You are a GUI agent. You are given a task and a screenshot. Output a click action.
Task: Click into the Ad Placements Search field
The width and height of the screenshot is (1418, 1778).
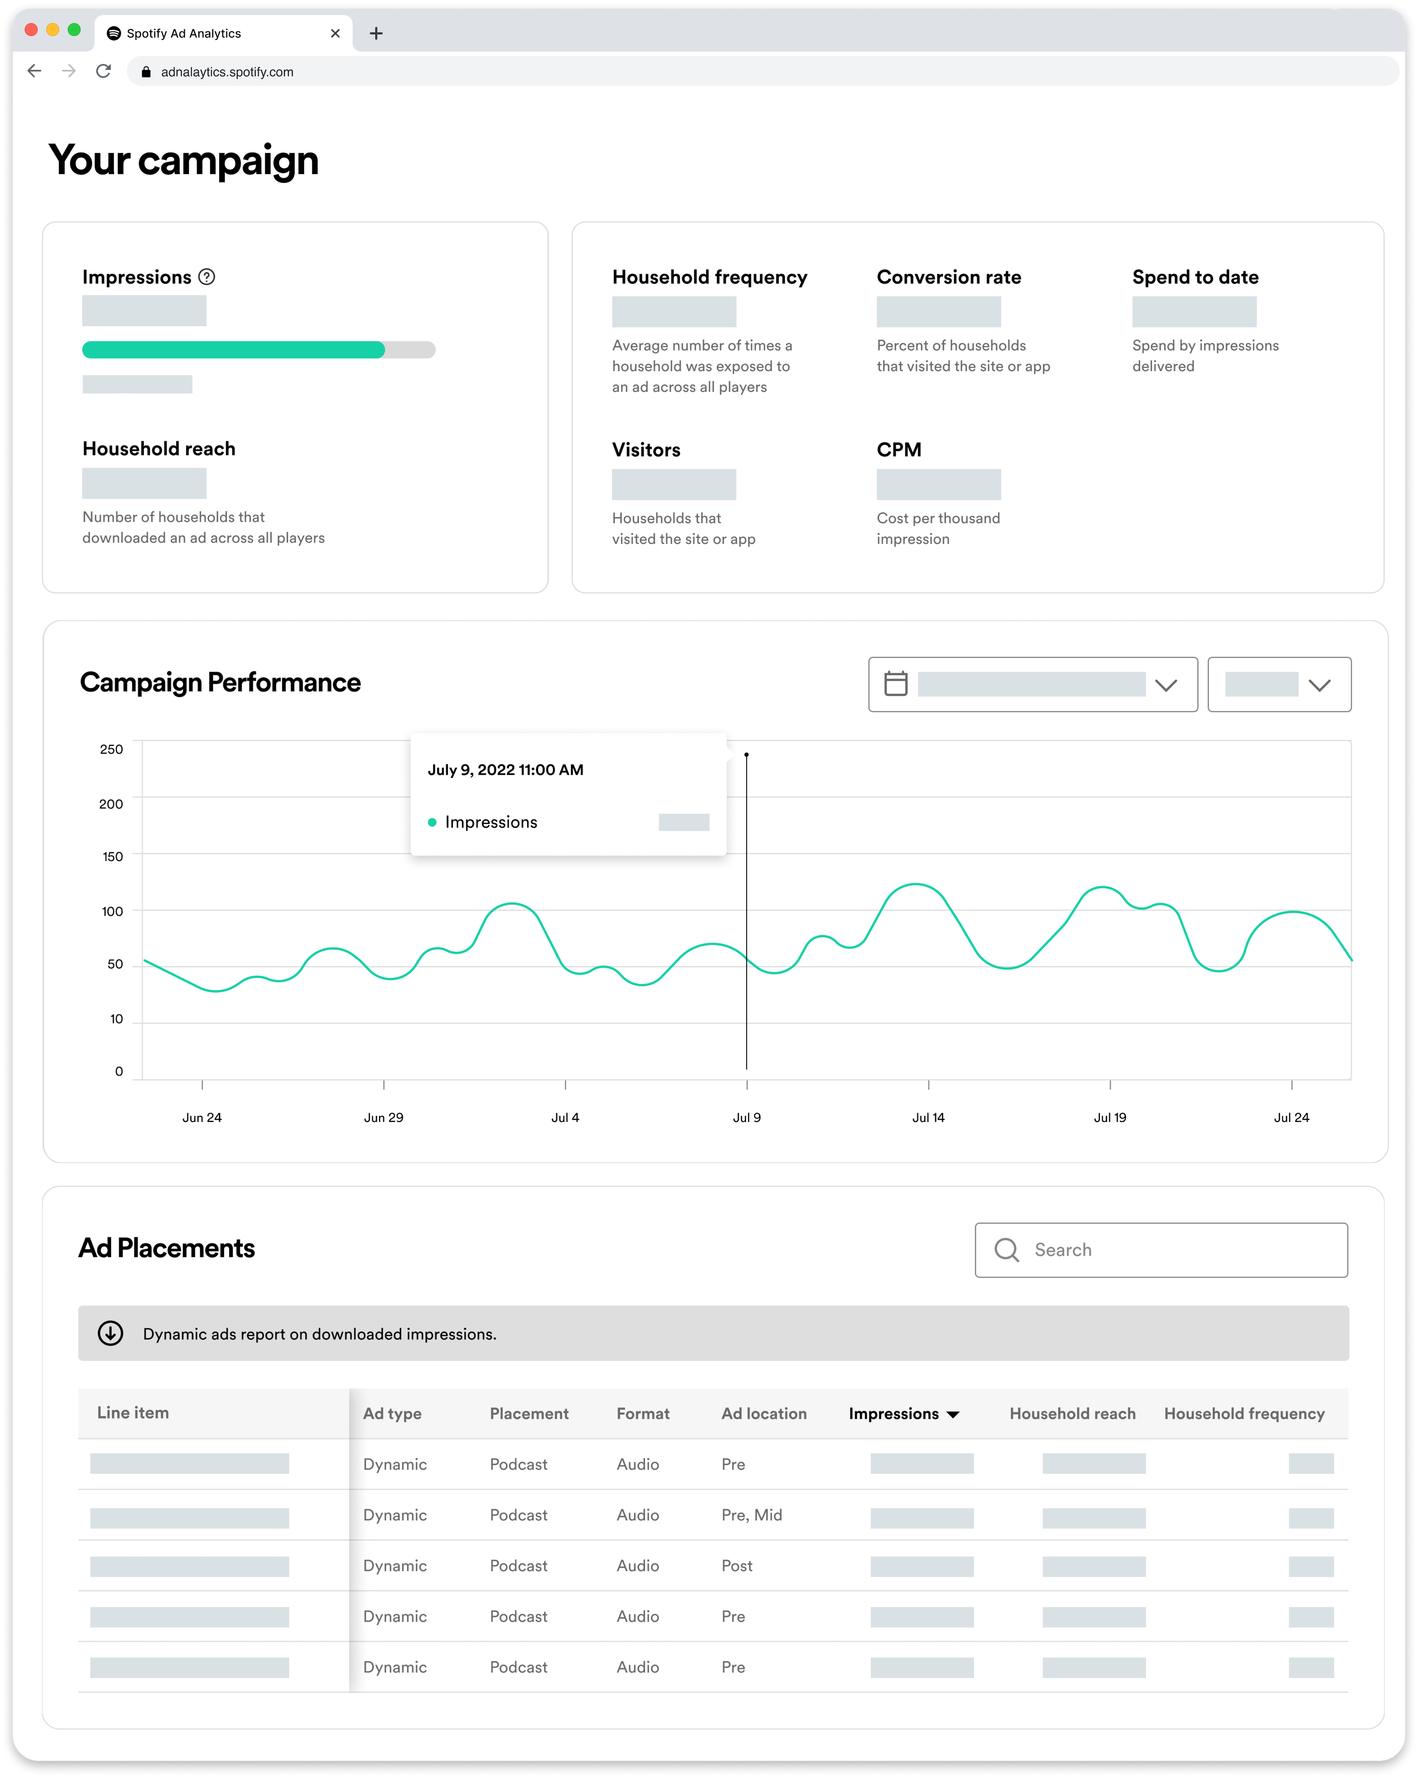point(1179,1250)
